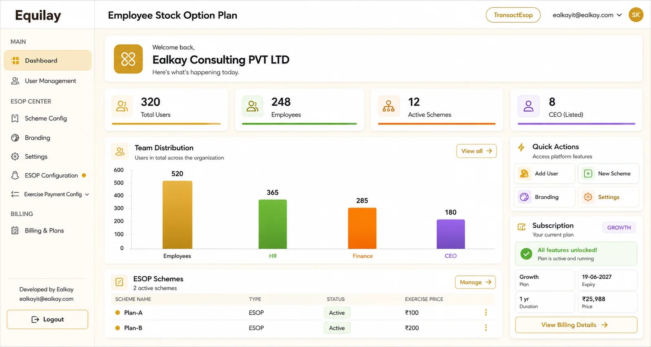The image size is (651, 347).
Task: Open three-dot menu for Plan-A
Action: click(485, 312)
